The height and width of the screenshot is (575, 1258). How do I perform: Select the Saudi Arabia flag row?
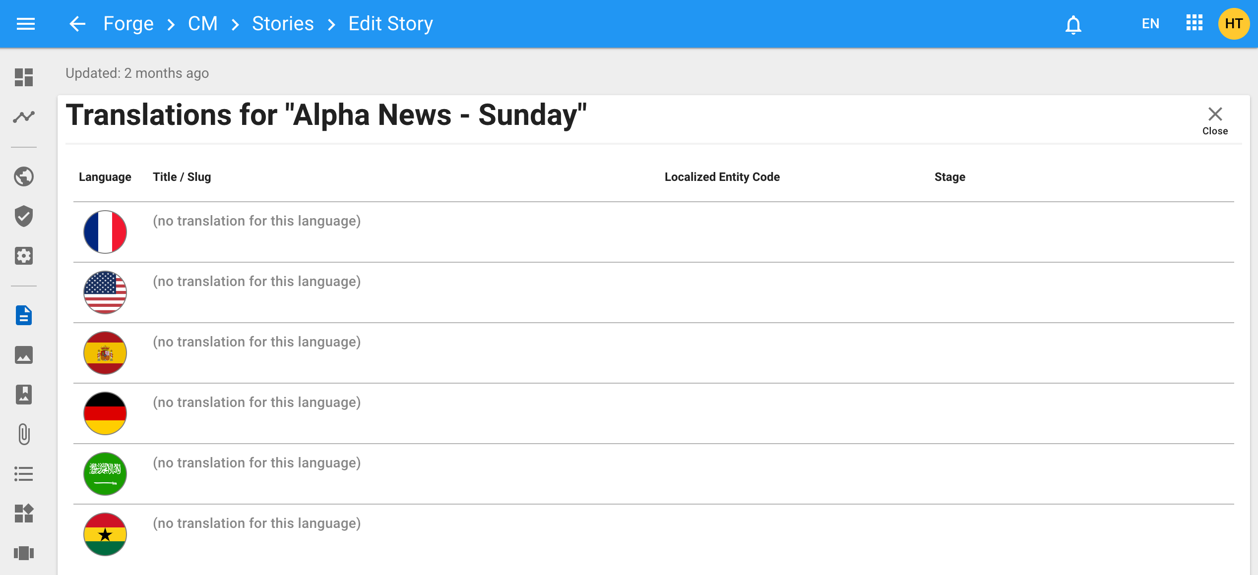click(654, 474)
